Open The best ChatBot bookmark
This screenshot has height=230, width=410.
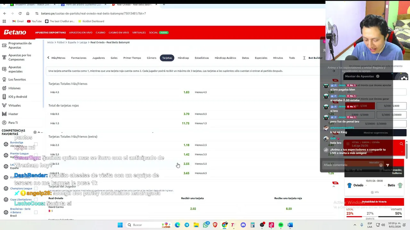(60, 21)
